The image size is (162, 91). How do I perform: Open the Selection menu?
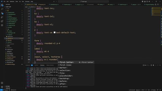coord(12,2)
